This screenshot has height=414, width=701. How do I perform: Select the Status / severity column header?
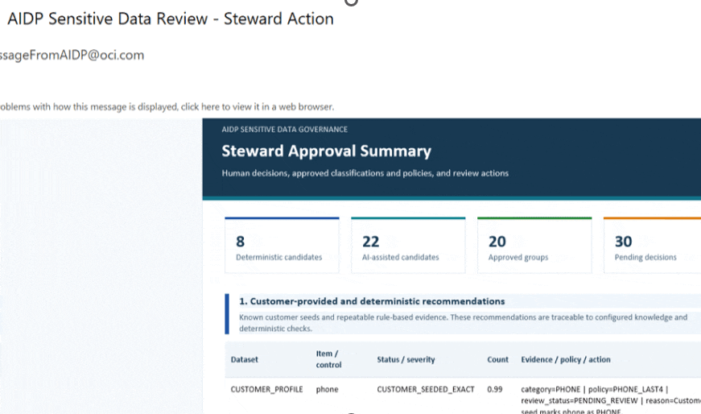click(x=406, y=359)
